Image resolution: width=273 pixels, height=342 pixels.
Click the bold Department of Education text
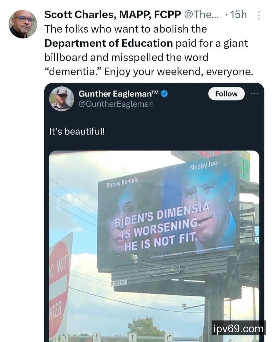click(109, 43)
